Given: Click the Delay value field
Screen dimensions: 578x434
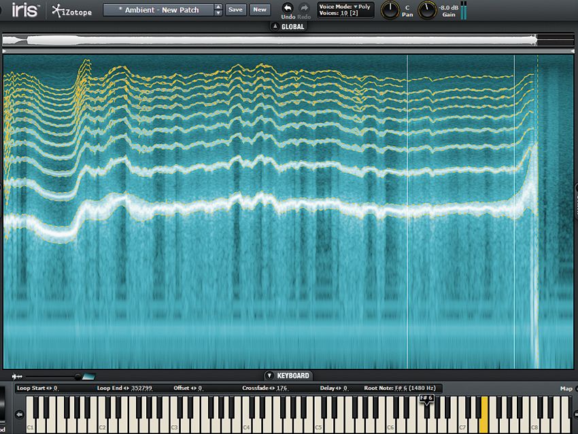Looking at the screenshot, I should tap(345, 388).
